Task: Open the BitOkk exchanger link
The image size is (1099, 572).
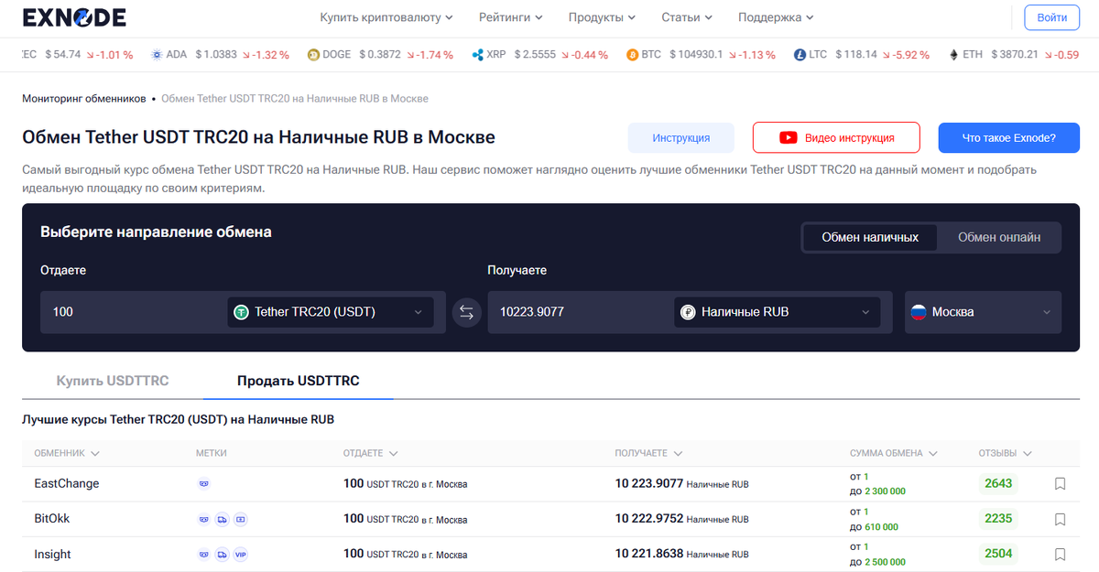Action: (x=52, y=518)
